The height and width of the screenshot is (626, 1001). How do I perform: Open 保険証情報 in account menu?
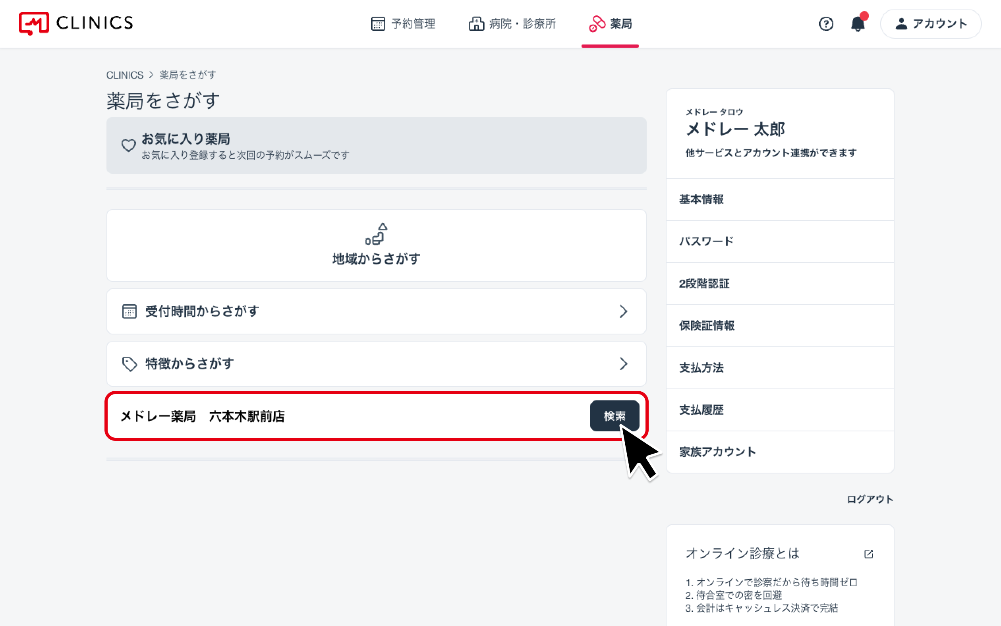(x=780, y=326)
